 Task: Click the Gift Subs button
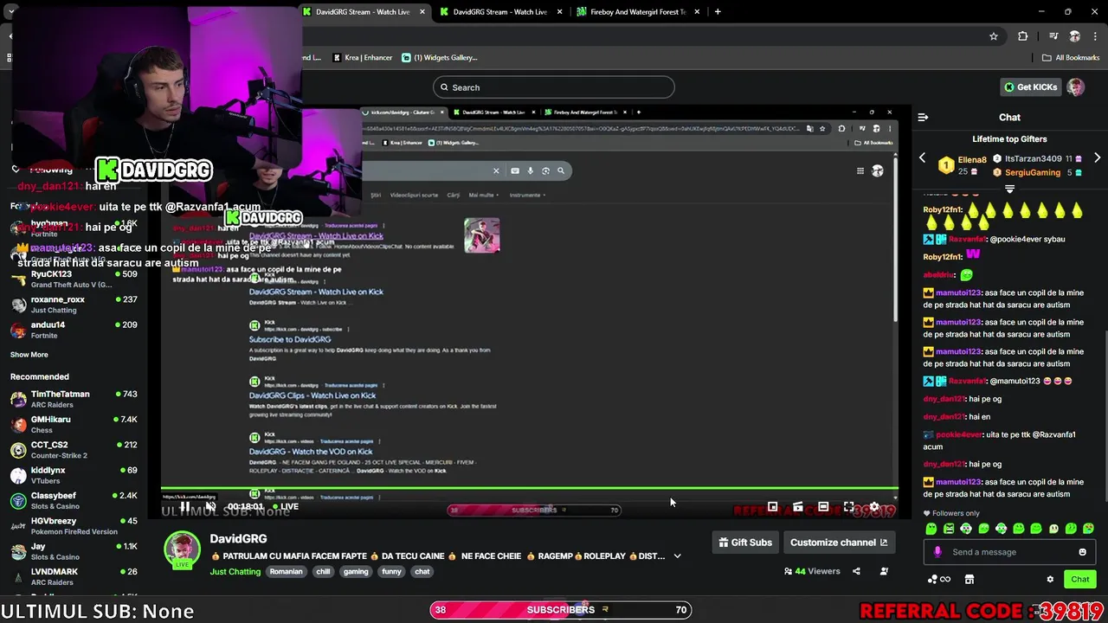(x=744, y=543)
